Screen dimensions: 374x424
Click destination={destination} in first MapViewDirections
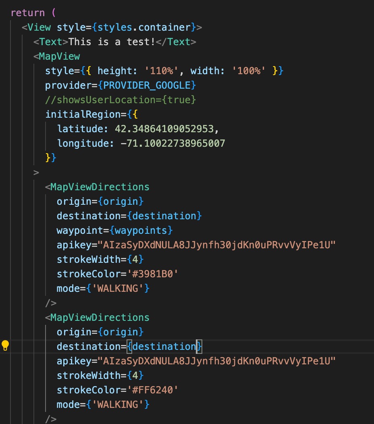point(129,216)
